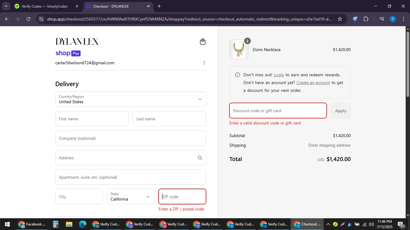Screen dimensions: 410x230
Task: Click the forward navigation arrow
Action: 17,19
